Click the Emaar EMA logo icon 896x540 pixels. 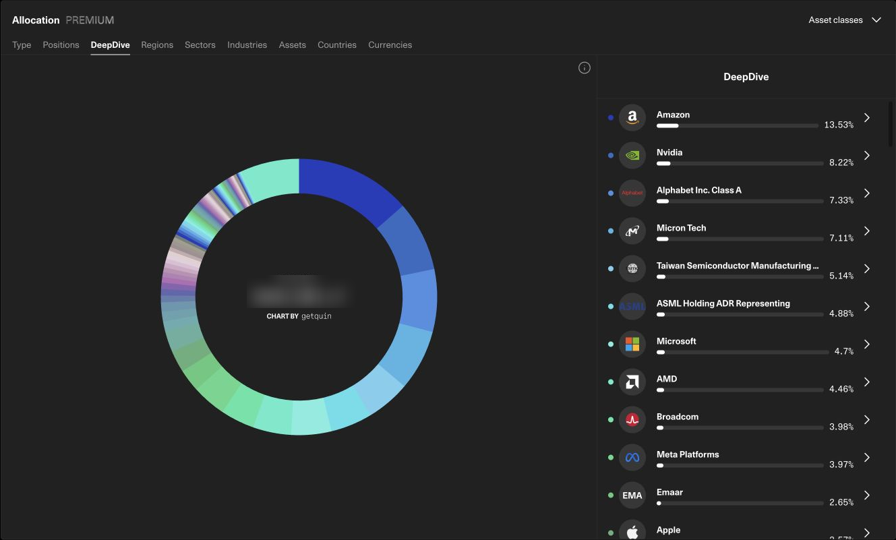click(x=632, y=496)
